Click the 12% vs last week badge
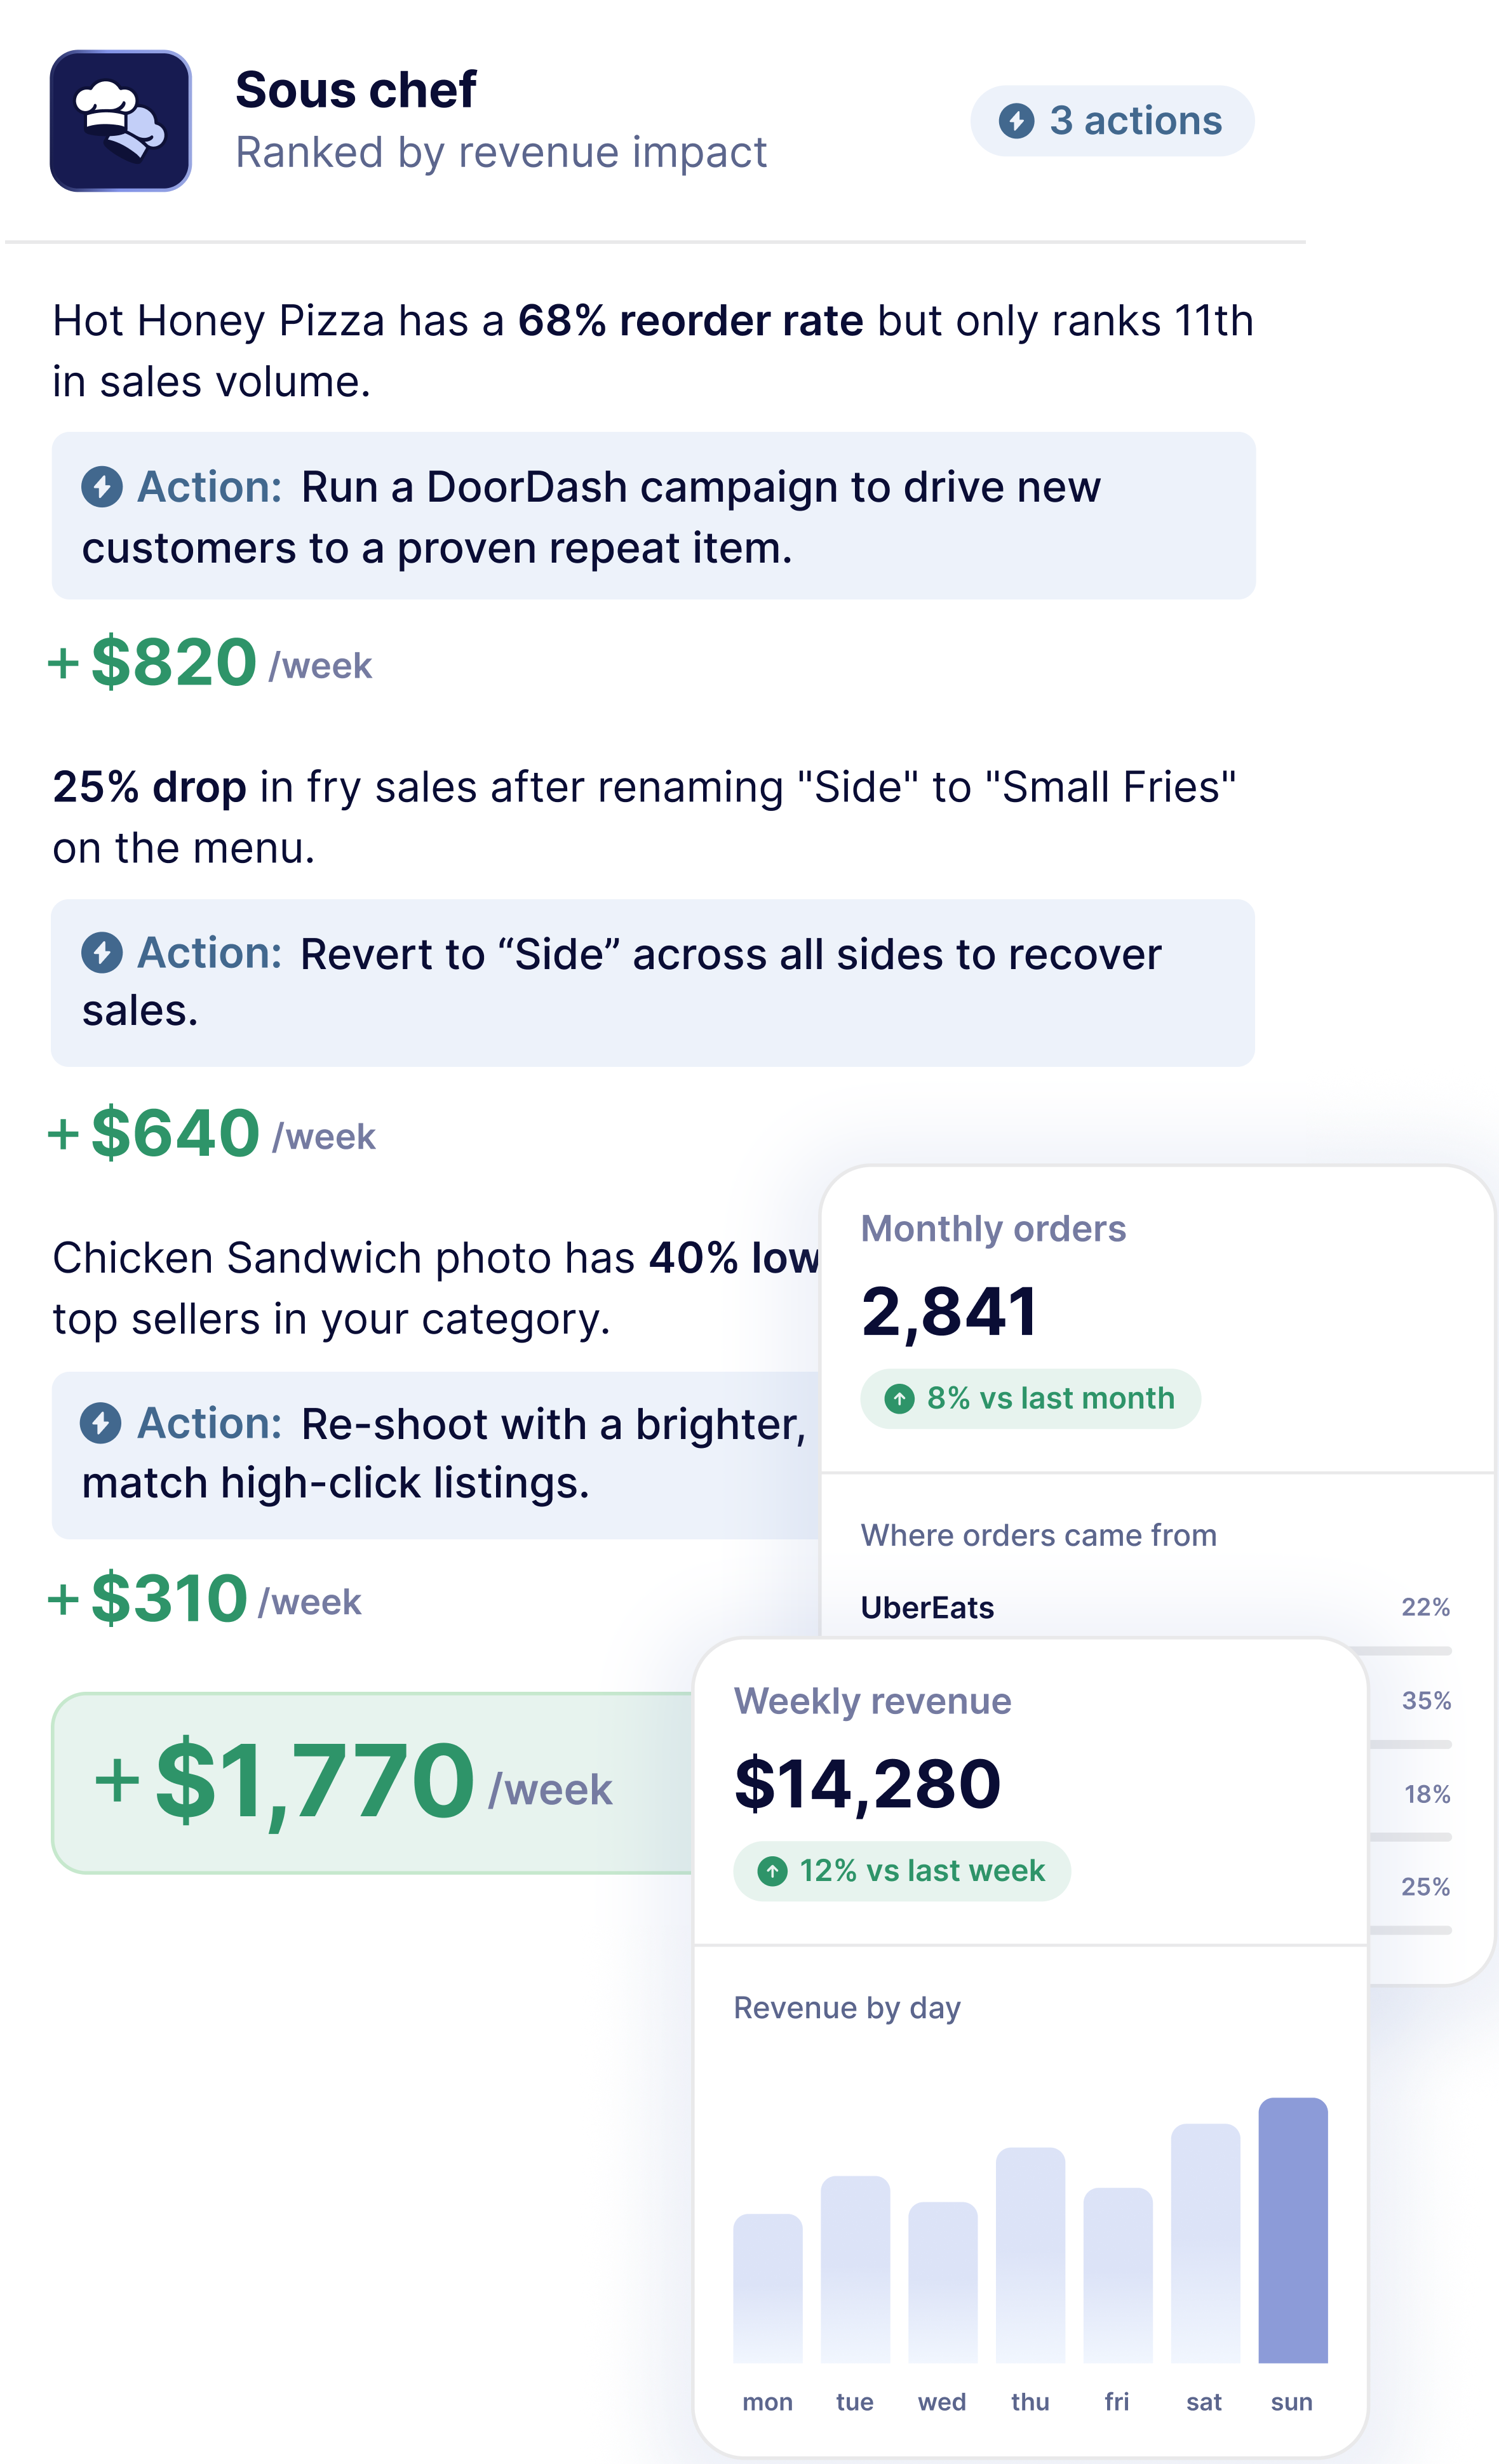This screenshot has width=1499, height=2464. coord(902,1871)
